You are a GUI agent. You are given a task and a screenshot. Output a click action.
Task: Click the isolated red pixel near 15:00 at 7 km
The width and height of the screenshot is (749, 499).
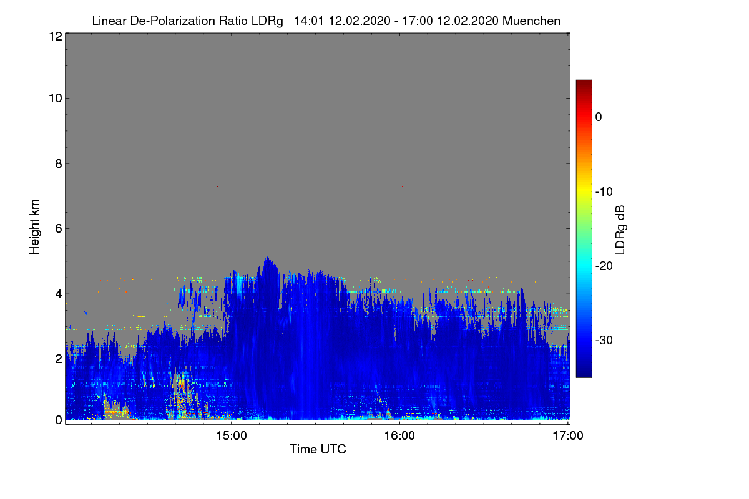point(217,187)
